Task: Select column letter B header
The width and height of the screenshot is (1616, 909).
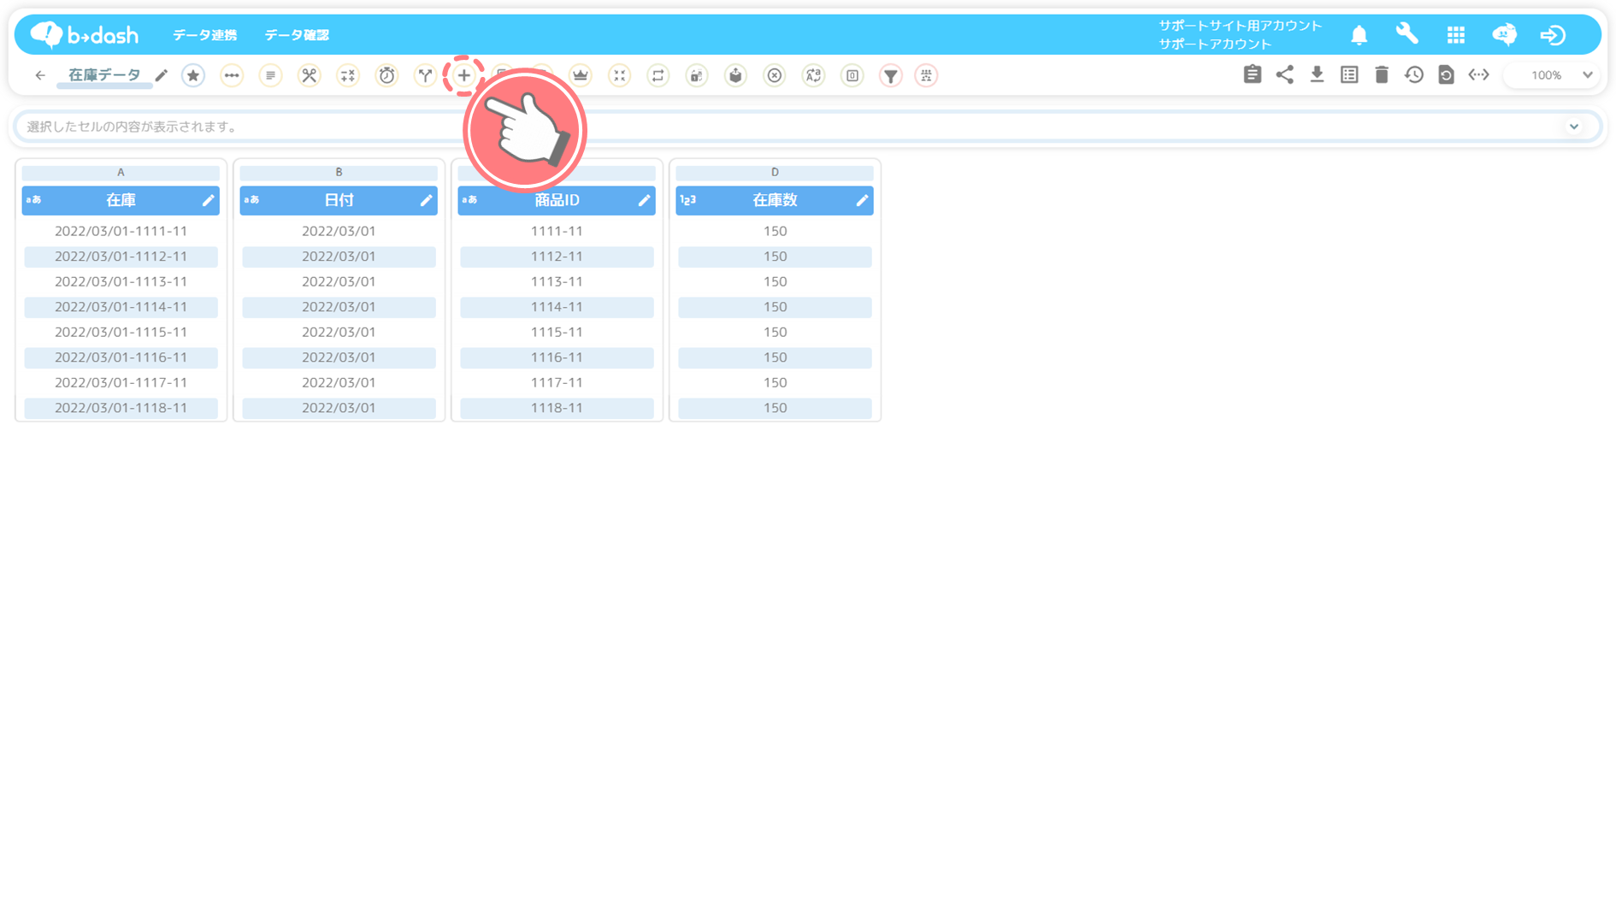Action: coord(339,173)
